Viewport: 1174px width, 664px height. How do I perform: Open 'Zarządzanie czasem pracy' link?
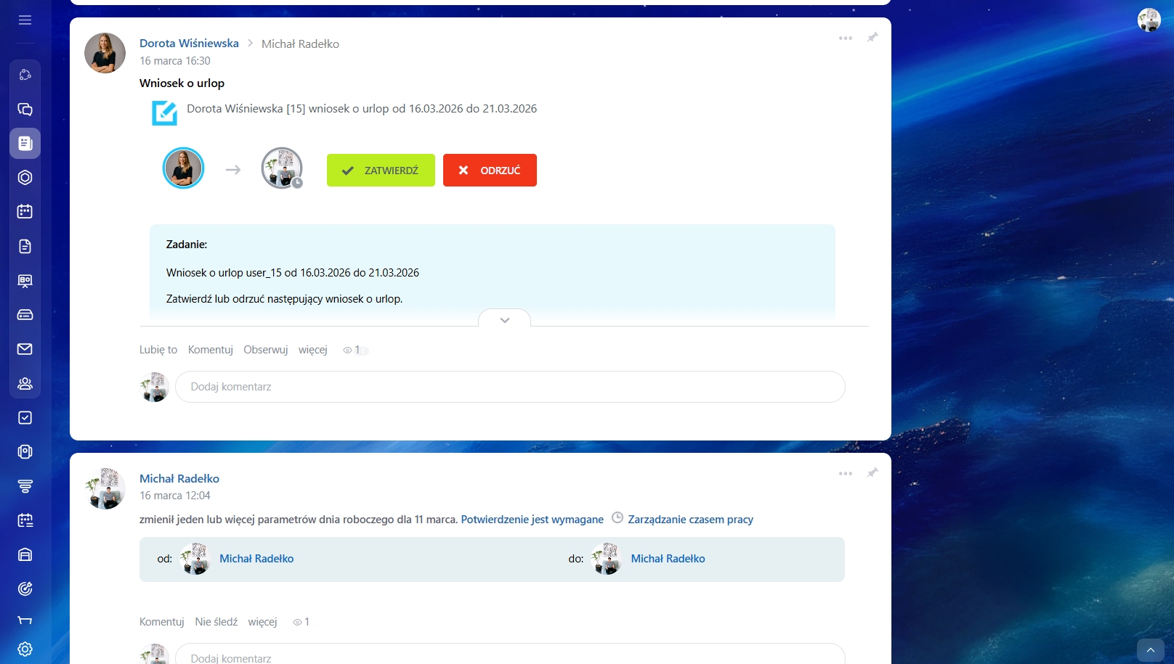pyautogui.click(x=689, y=520)
